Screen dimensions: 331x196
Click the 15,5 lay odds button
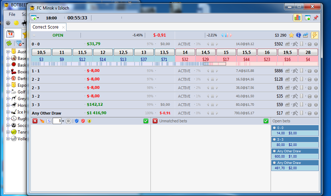[247, 52]
